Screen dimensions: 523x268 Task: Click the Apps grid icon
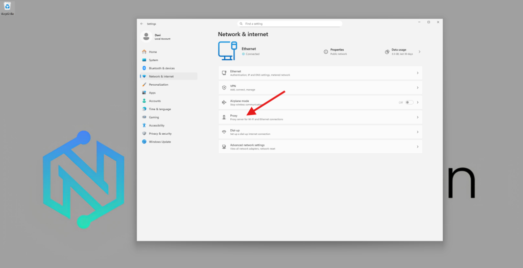[144, 93]
